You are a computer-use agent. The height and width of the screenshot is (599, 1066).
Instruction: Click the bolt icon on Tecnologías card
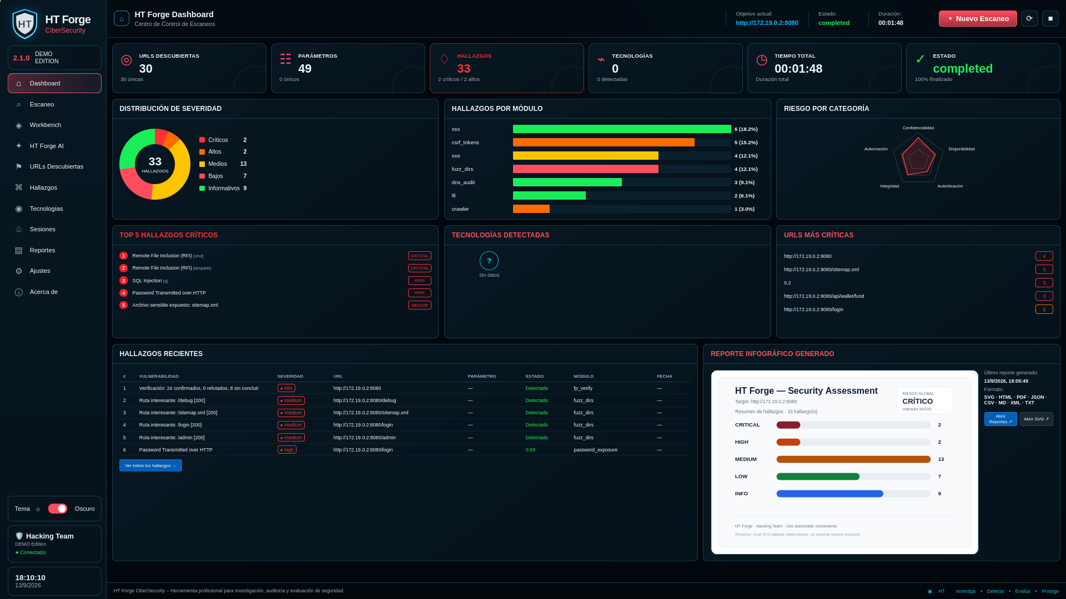601,59
